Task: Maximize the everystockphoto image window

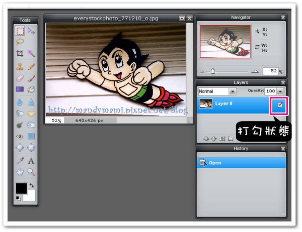Action: click(182, 18)
